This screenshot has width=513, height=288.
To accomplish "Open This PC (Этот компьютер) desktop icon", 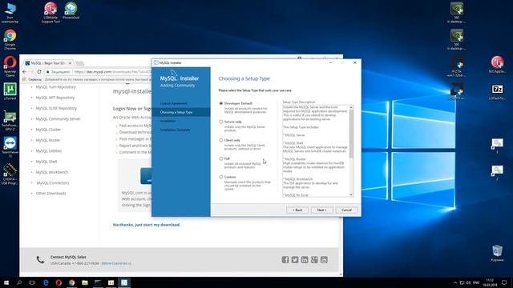I will click(x=10, y=13).
